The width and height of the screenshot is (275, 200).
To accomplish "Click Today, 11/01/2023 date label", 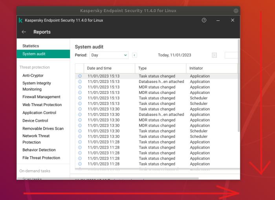I will click(174, 55).
